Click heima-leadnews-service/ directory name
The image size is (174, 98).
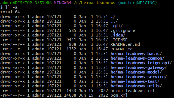tap(139, 77)
